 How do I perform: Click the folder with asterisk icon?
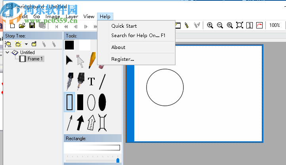pyautogui.click(x=34, y=44)
